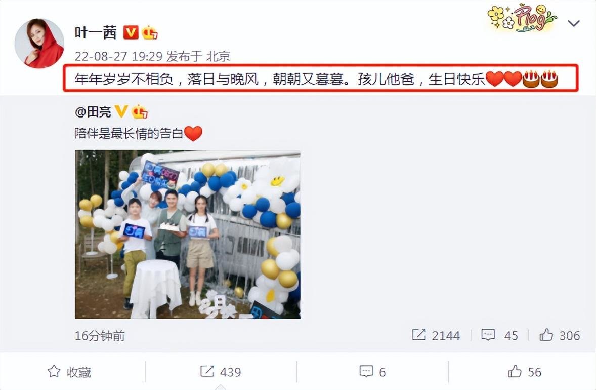Open the birthday balloon photo thumbnail
This screenshot has height=390, width=596.
187,235
